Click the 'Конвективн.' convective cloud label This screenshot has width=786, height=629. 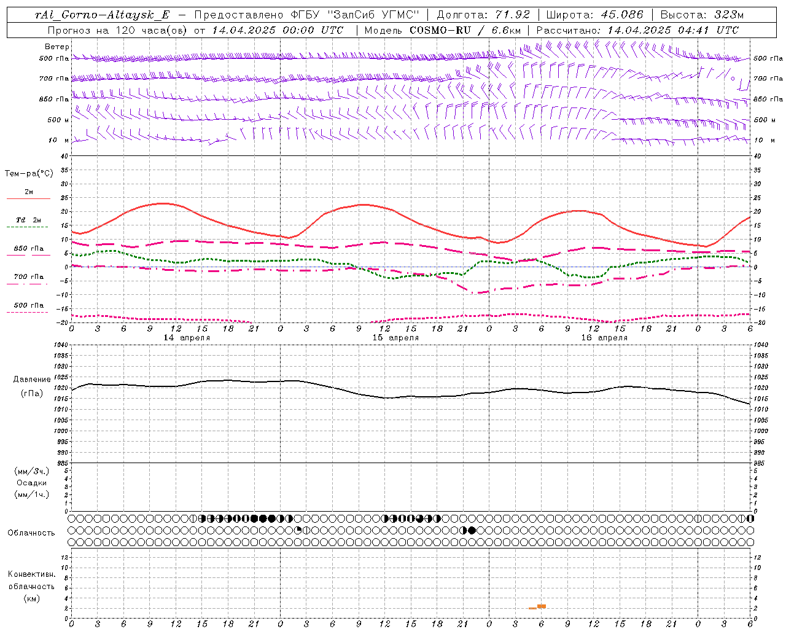31,574
